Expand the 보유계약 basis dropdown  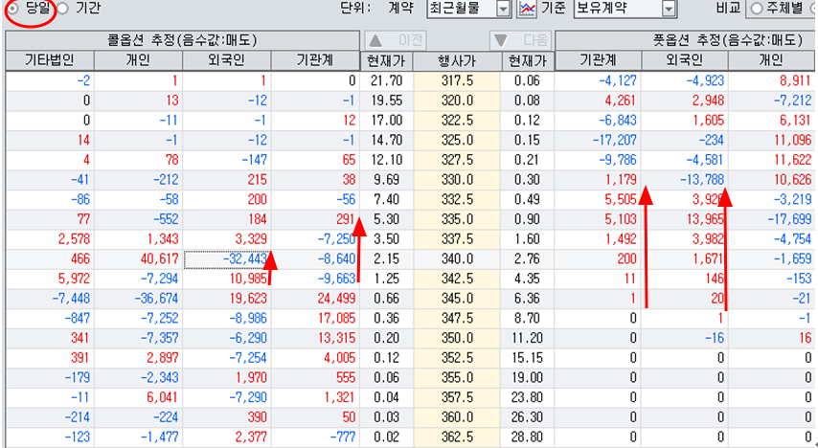point(670,9)
